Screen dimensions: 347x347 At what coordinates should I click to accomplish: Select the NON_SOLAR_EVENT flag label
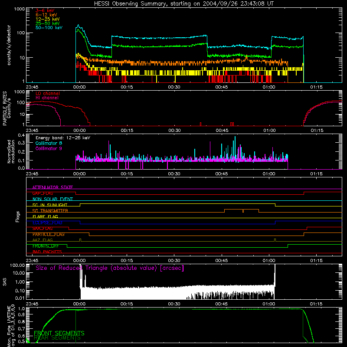coord(52,199)
